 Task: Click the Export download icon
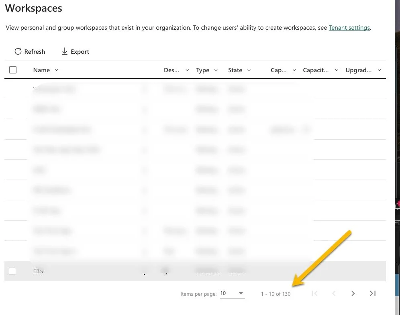[65, 51]
